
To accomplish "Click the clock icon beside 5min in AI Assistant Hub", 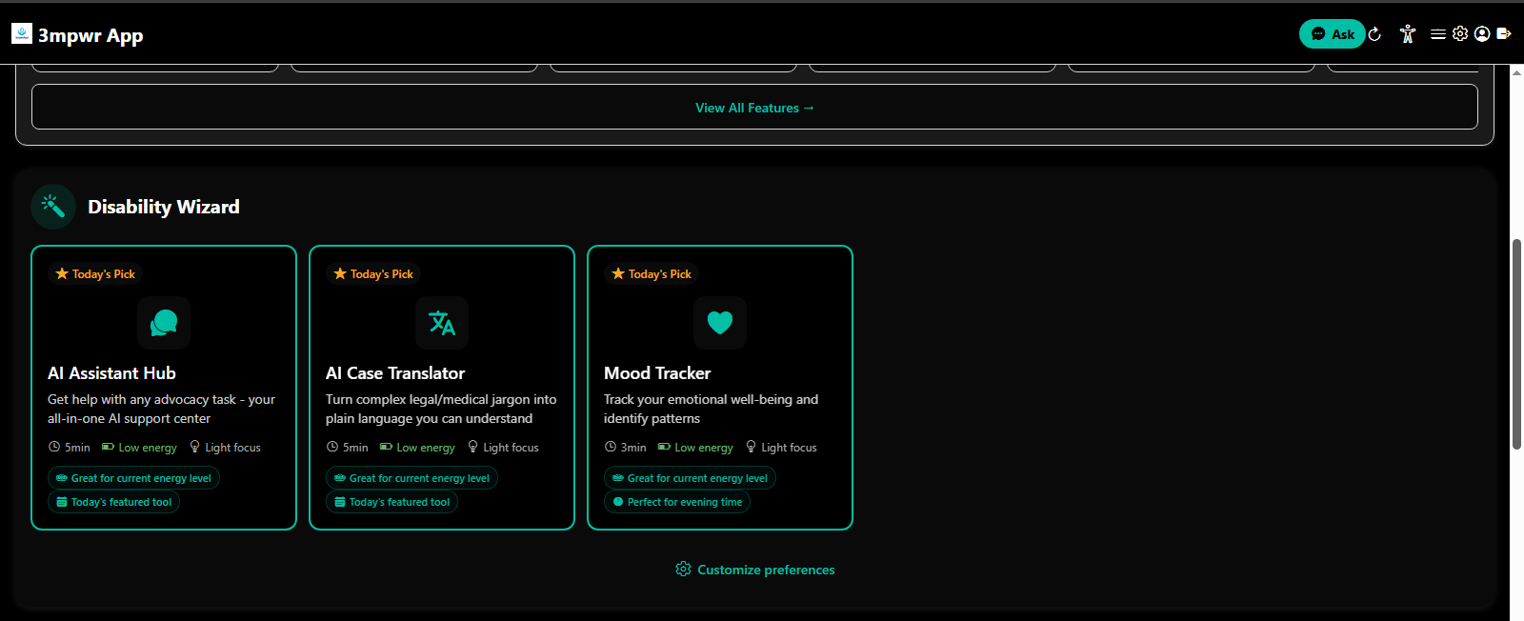I will tap(54, 447).
